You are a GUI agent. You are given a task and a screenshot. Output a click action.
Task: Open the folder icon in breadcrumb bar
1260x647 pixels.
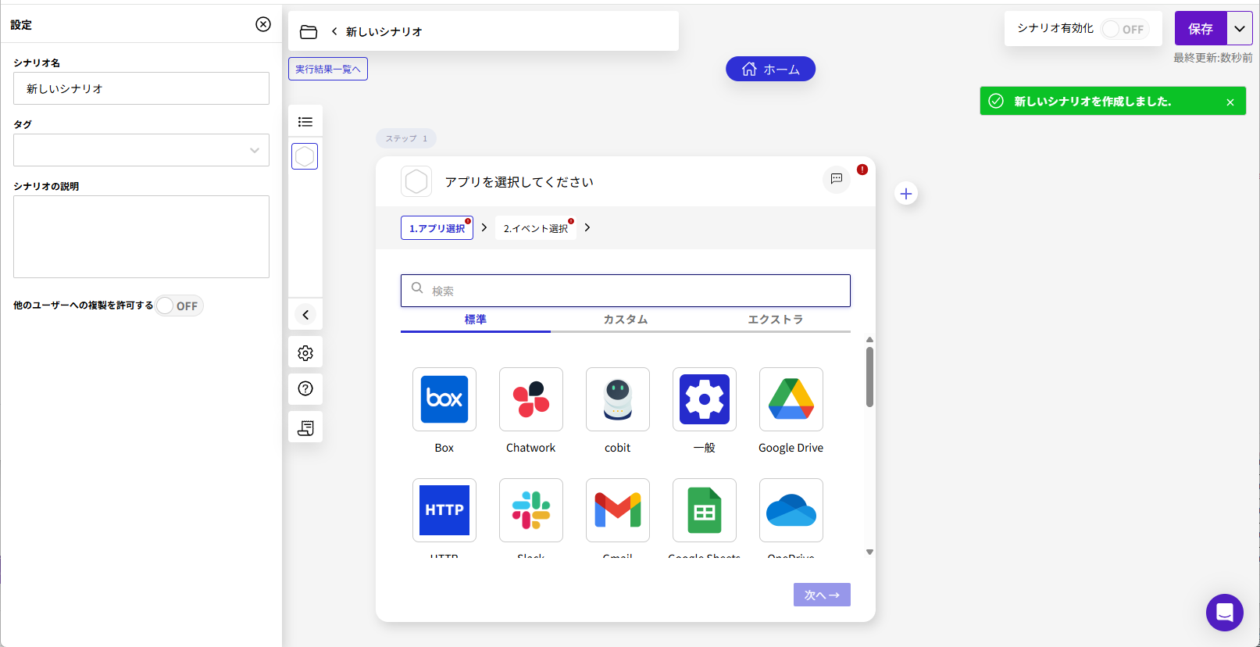point(309,32)
